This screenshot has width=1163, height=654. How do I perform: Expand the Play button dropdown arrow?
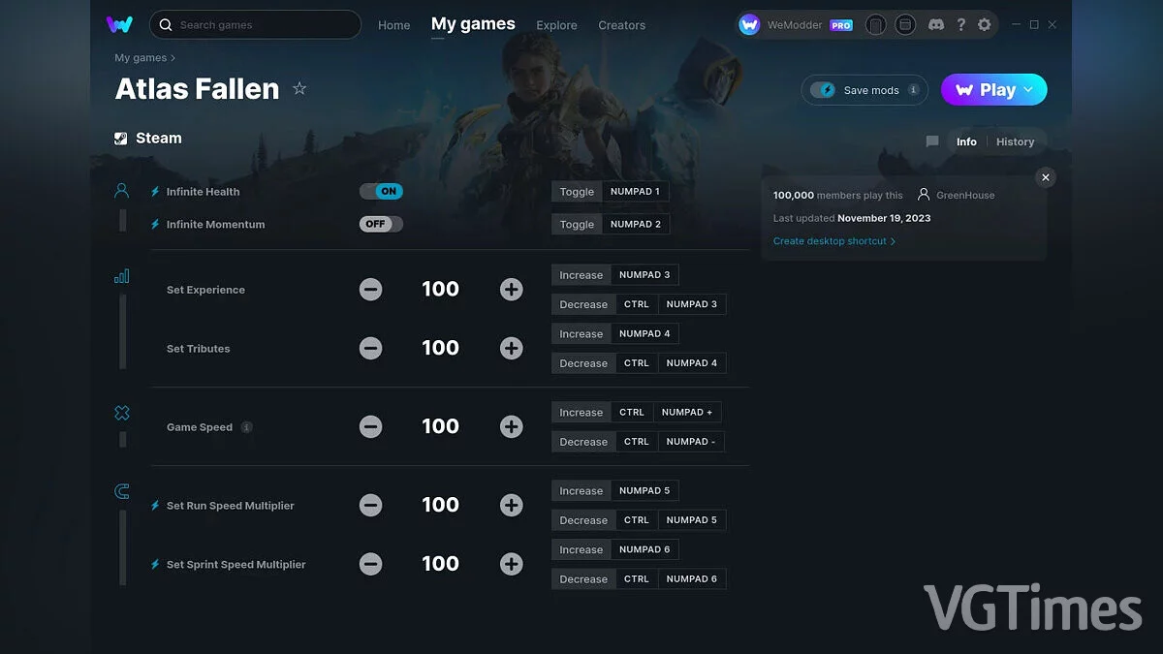[1028, 89]
